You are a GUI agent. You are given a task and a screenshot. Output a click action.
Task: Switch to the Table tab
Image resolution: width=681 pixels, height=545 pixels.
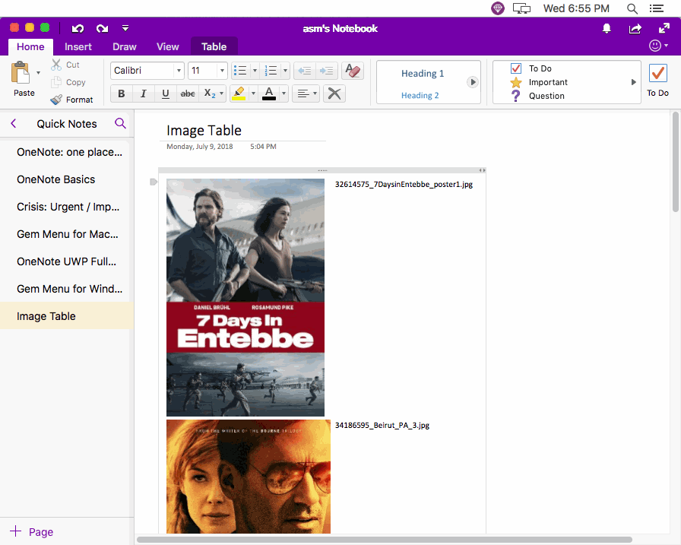214,46
